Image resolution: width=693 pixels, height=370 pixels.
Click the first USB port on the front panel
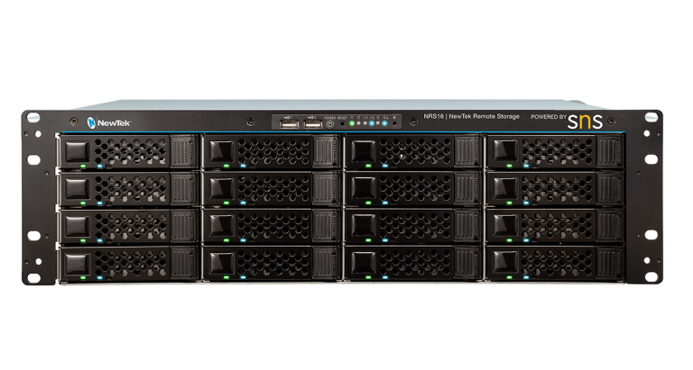click(x=290, y=122)
